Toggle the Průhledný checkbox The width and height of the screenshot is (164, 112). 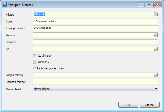[34, 62]
